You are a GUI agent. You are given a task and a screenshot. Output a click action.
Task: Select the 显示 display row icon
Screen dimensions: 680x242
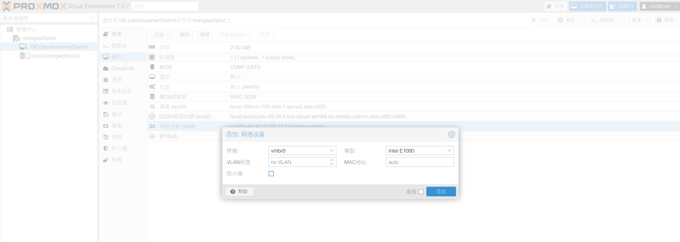pos(152,77)
